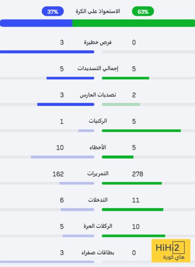Select the بطاقات صفراء yellow cards label
The height and width of the screenshot is (267, 195).
(98, 253)
